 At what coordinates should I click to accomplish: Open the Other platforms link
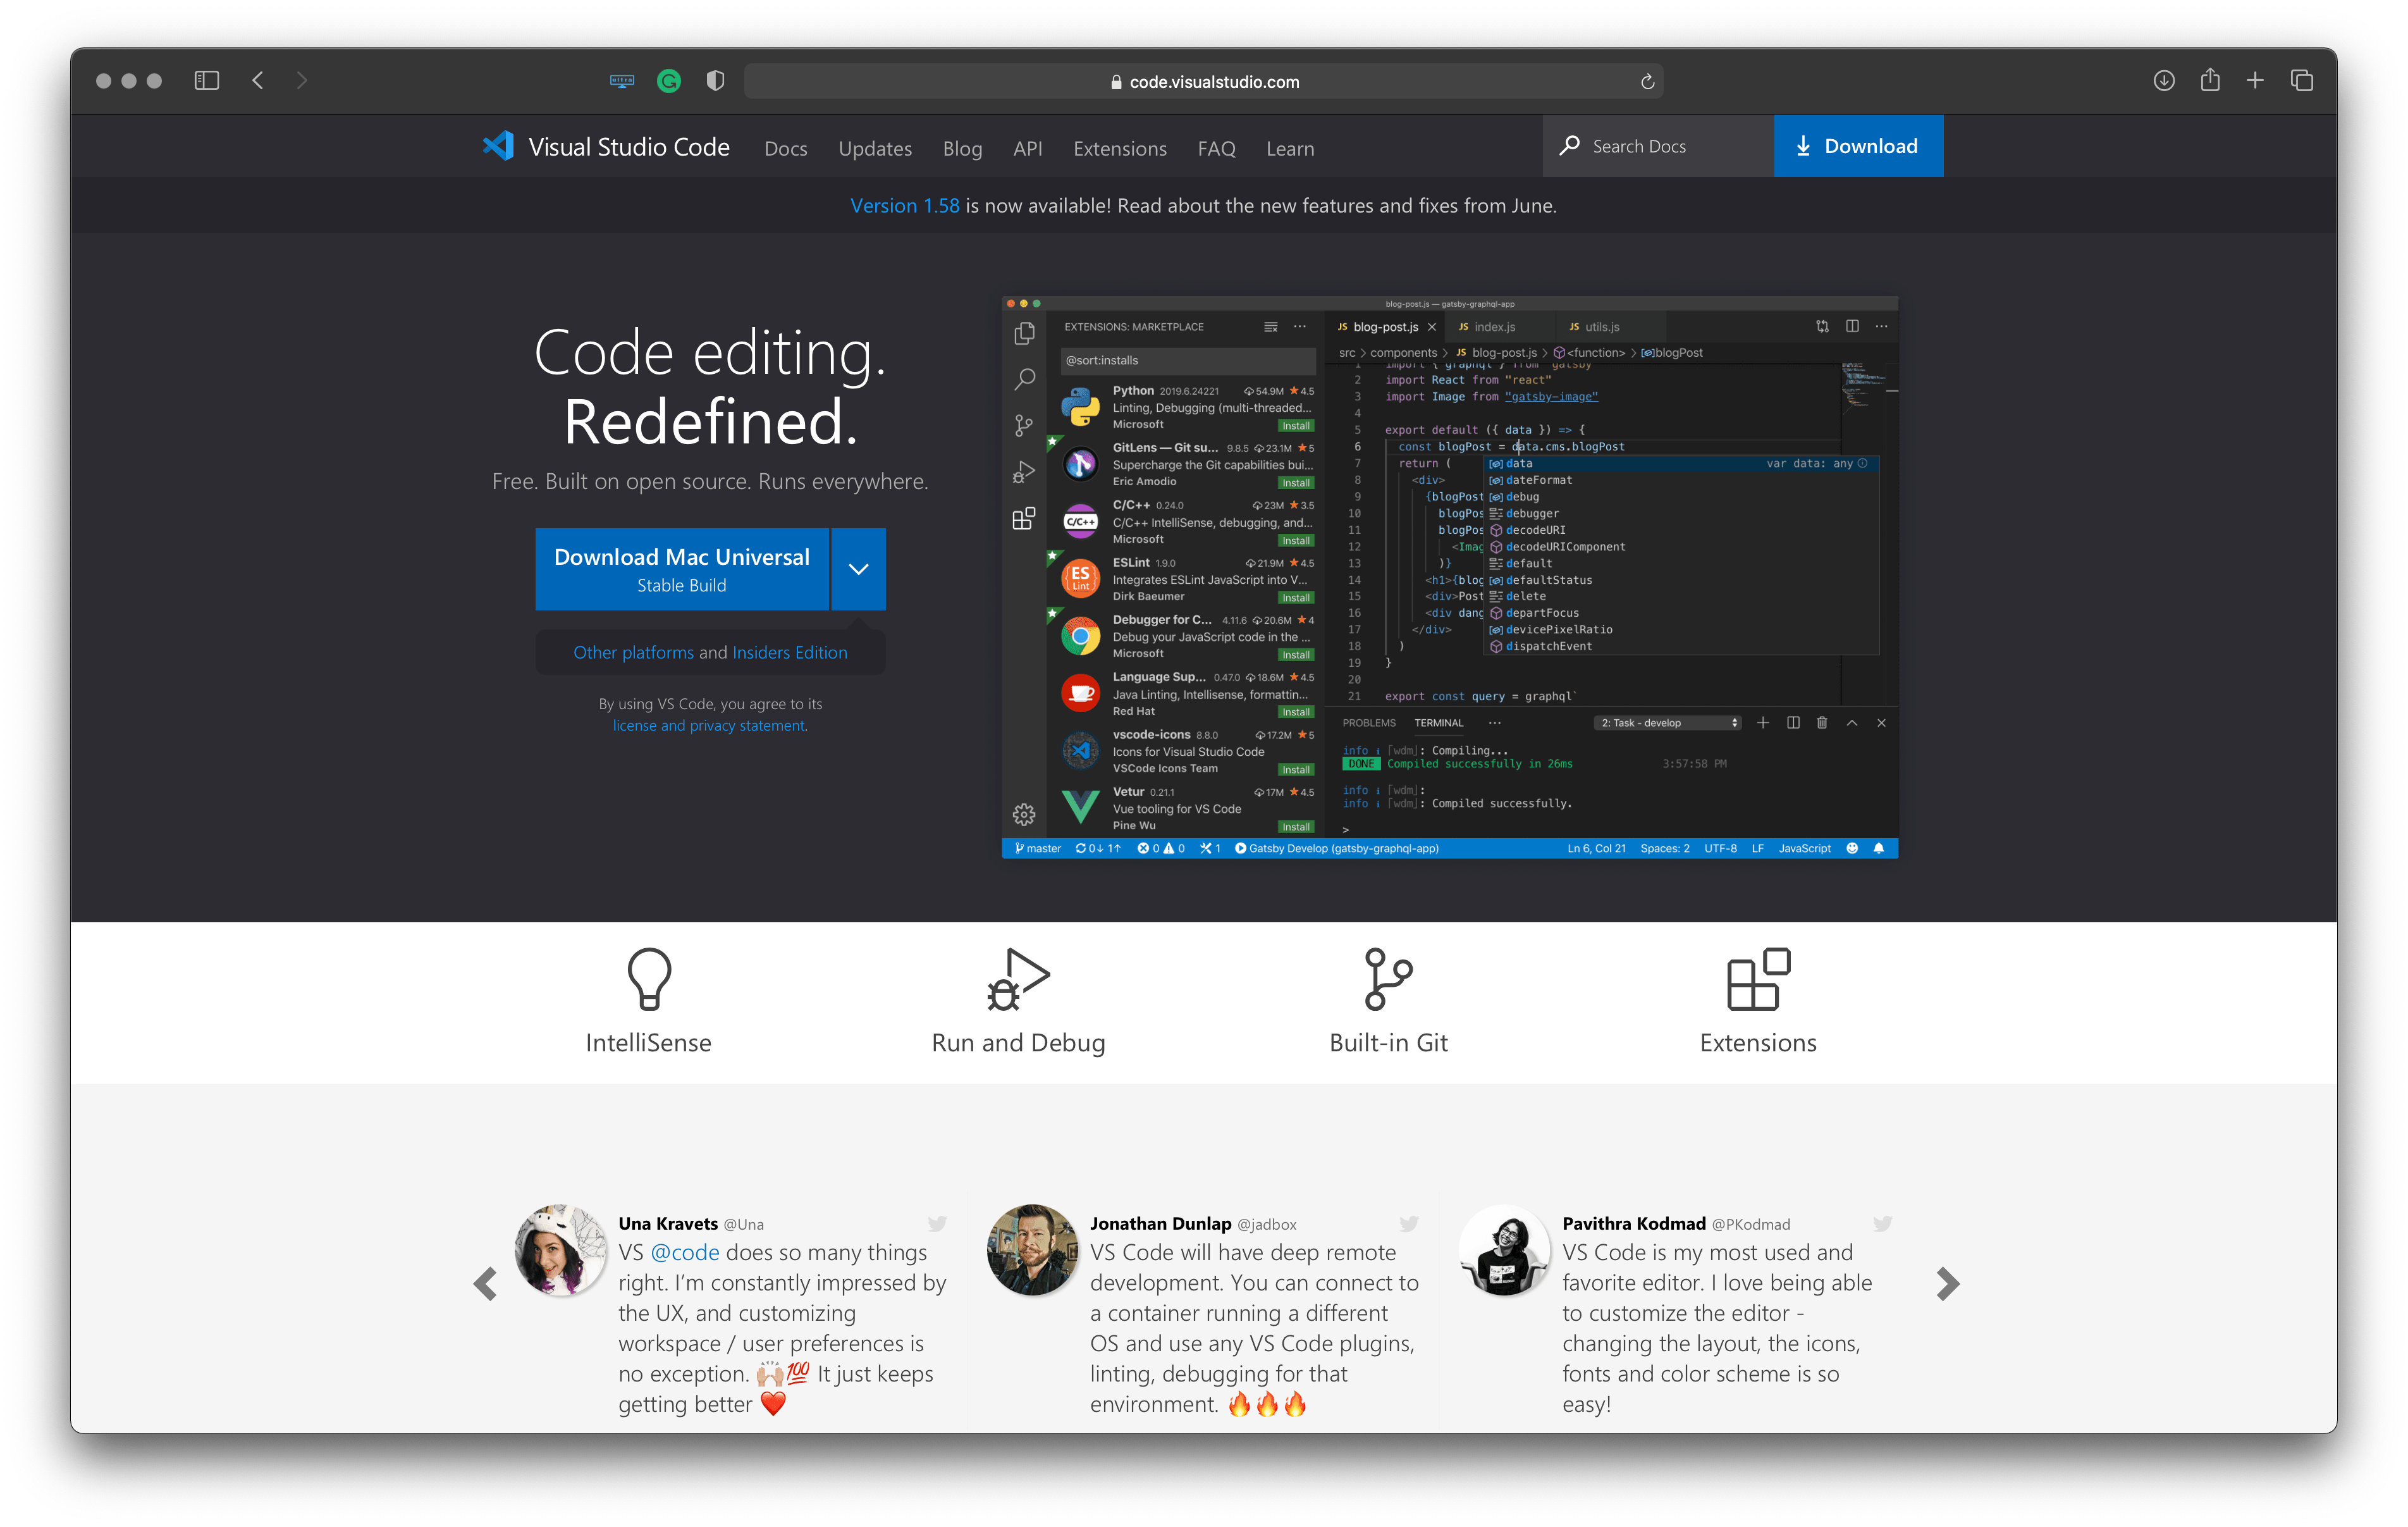pos(633,652)
